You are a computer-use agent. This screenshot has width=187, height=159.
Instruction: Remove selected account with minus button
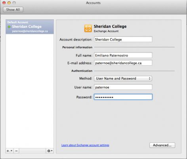tap(16, 151)
